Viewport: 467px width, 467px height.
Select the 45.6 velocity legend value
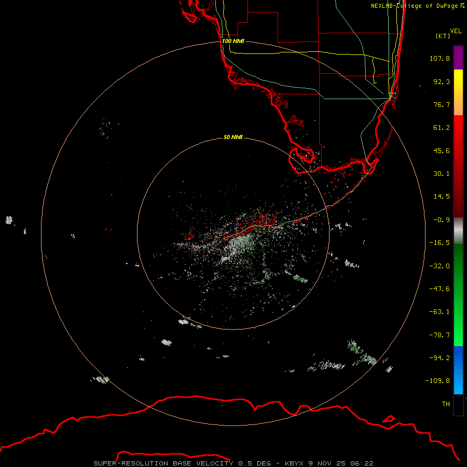point(442,150)
